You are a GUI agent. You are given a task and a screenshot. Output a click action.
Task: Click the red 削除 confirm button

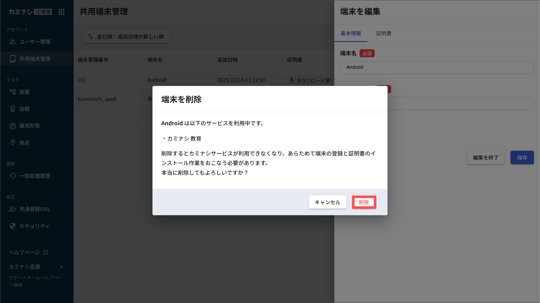(364, 202)
